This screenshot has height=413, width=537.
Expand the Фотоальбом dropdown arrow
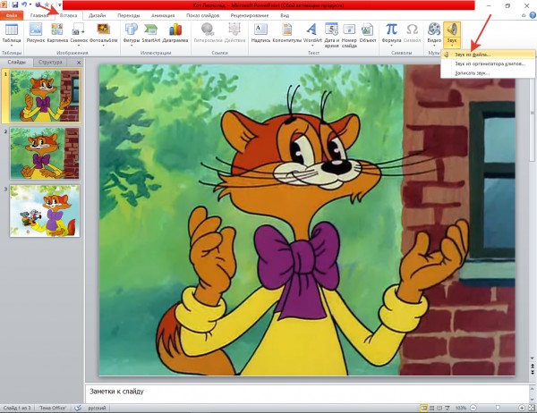[104, 46]
